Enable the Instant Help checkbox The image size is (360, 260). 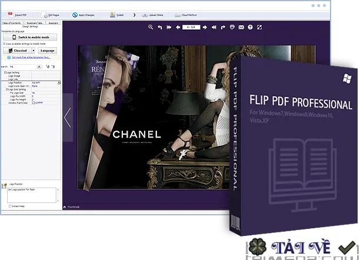click(x=10, y=206)
